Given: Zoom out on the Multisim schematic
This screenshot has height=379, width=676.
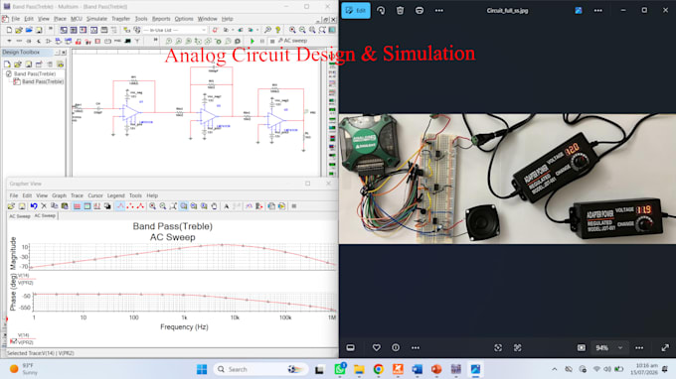Looking at the screenshot, I should pos(302,30).
